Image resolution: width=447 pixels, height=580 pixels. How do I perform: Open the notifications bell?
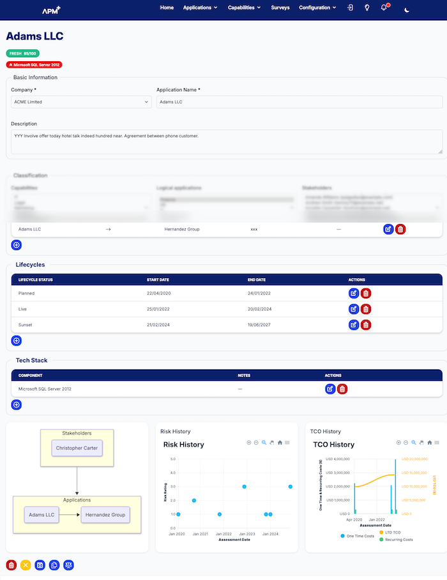[384, 8]
